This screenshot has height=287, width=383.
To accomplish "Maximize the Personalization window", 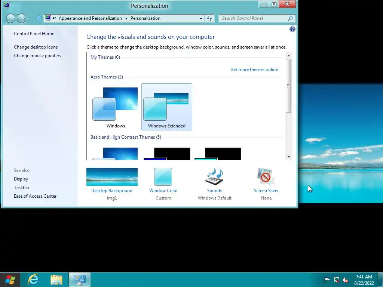I will tap(274, 4).
